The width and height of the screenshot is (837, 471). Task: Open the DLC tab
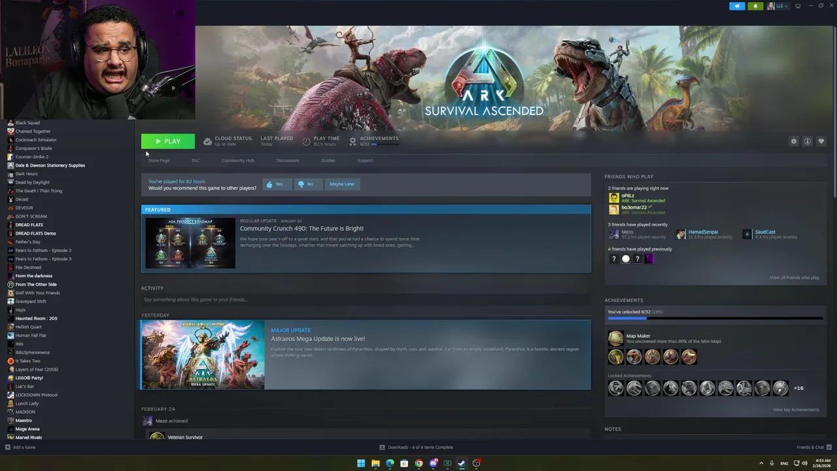pos(196,160)
